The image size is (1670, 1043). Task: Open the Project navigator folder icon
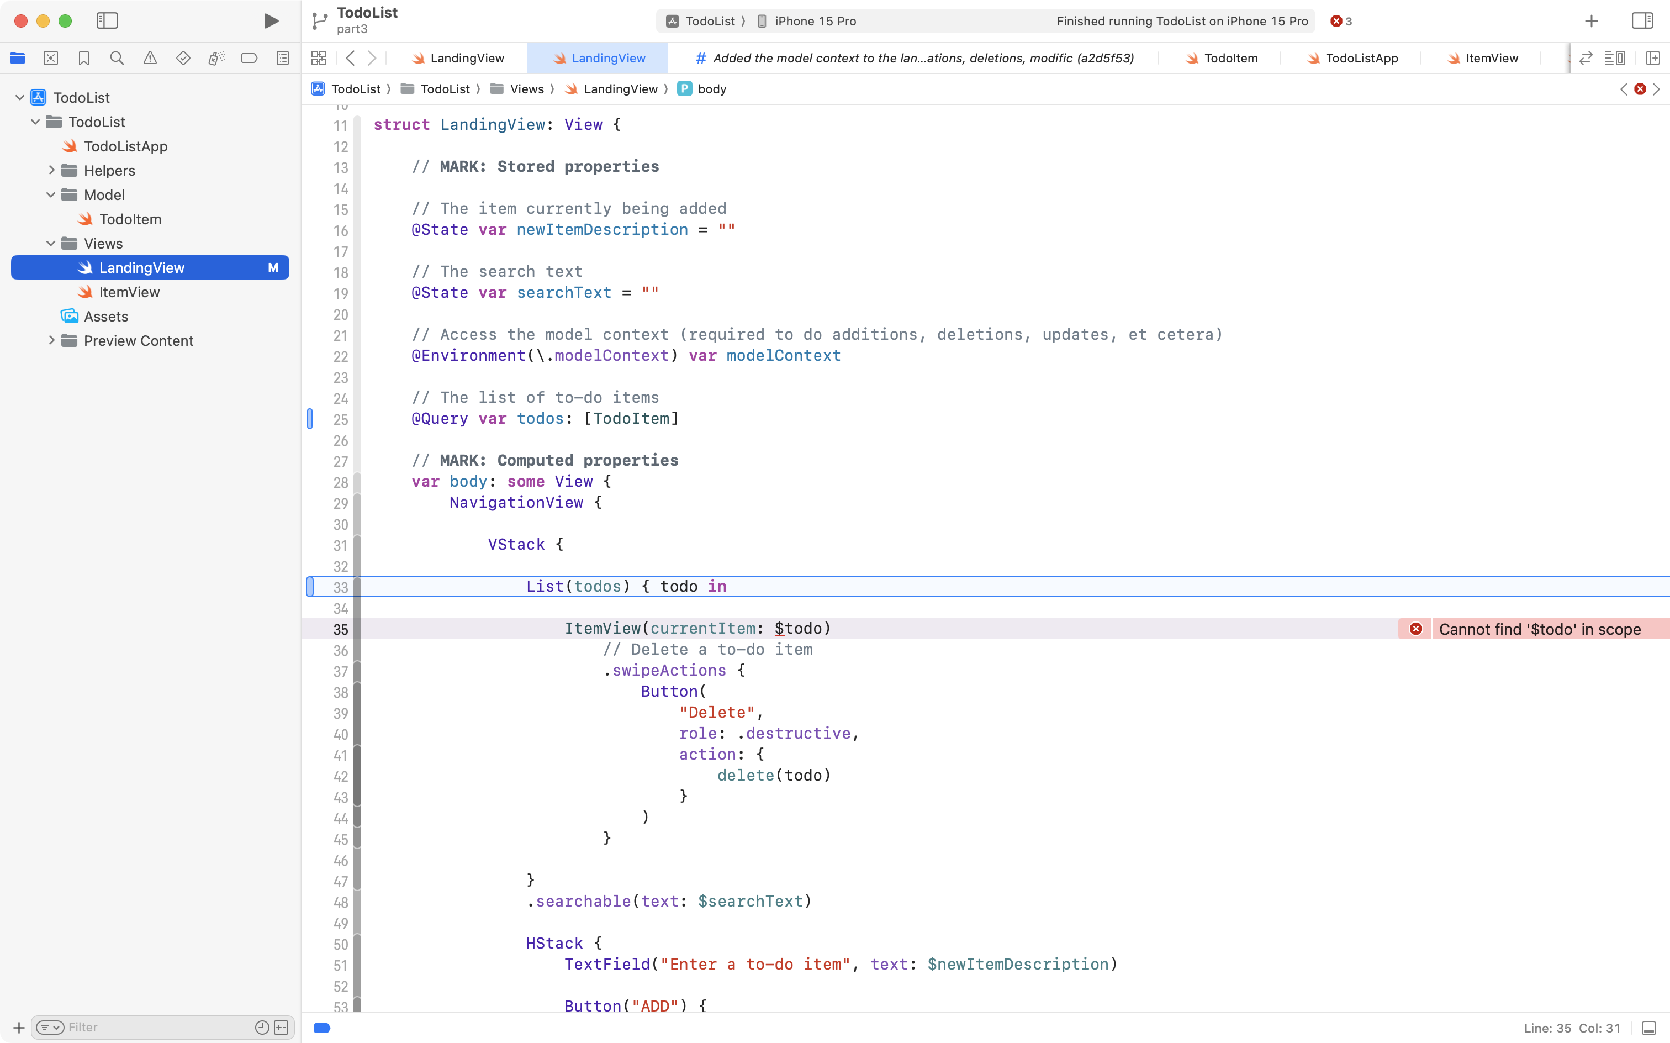18,58
